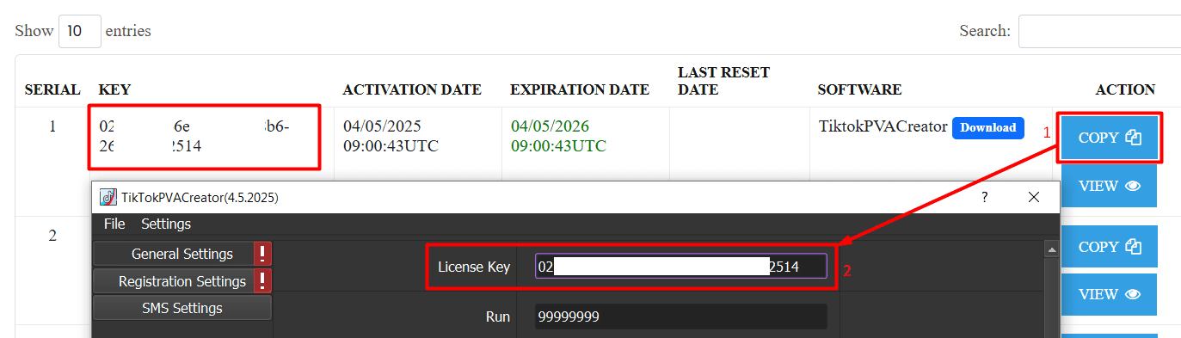The image size is (1181, 338).
Task: Click the warning icon beside Registration Settings
Action: click(x=263, y=281)
